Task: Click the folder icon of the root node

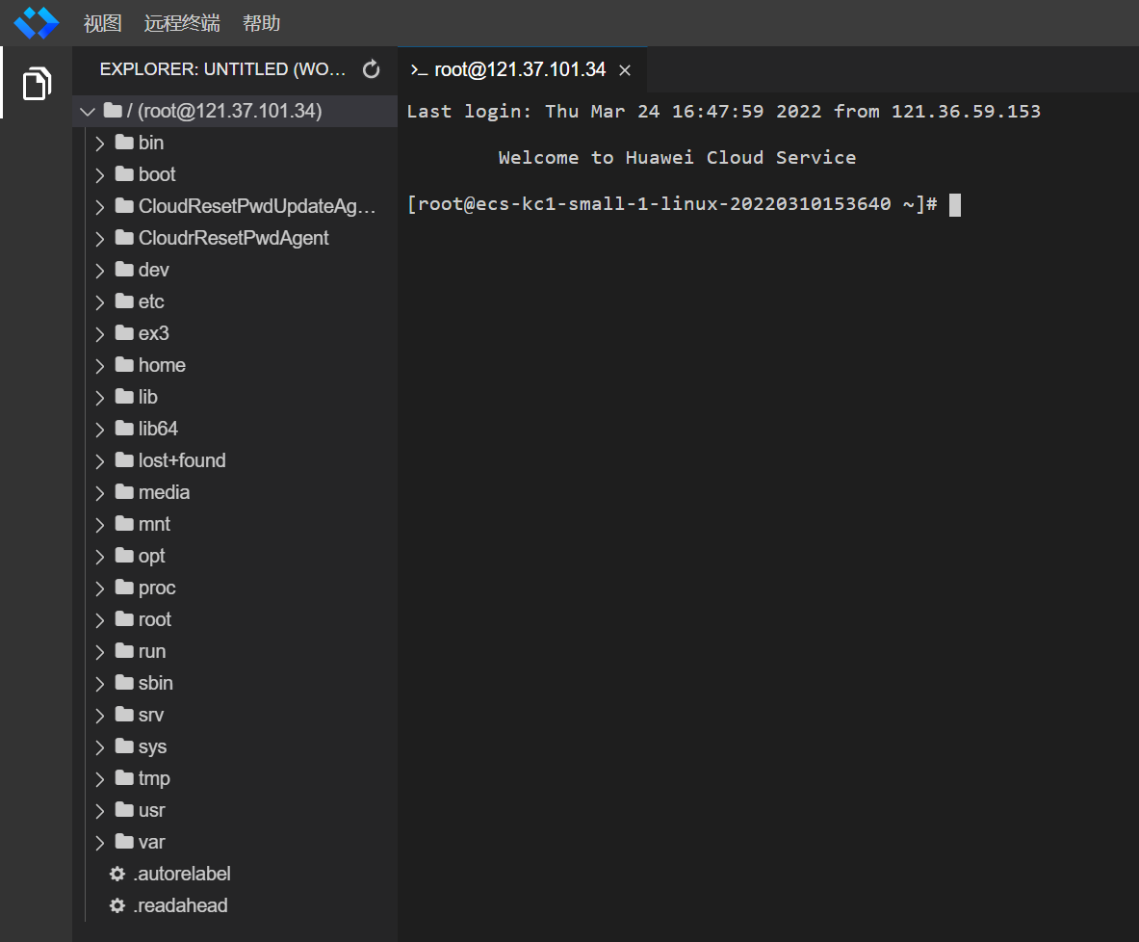Action: click(x=113, y=111)
